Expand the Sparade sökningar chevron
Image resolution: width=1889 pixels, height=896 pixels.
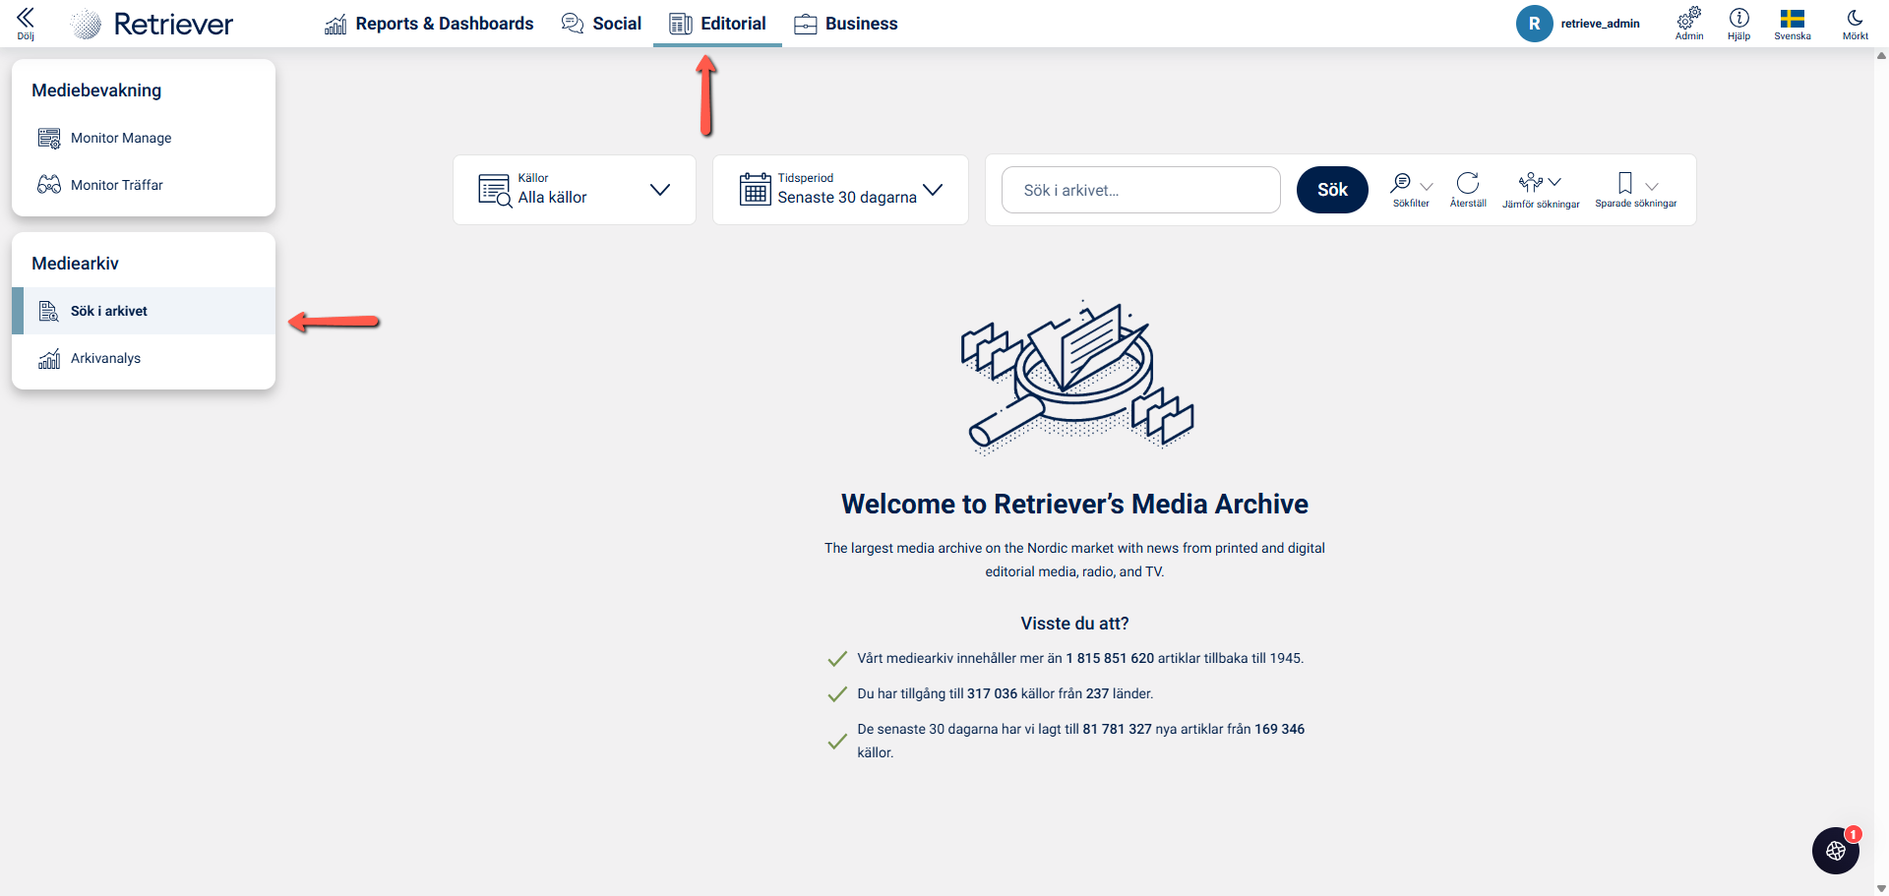(x=1652, y=186)
